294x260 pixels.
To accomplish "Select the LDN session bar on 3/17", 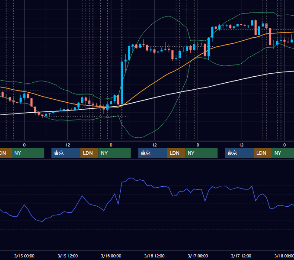I will tap(263, 153).
